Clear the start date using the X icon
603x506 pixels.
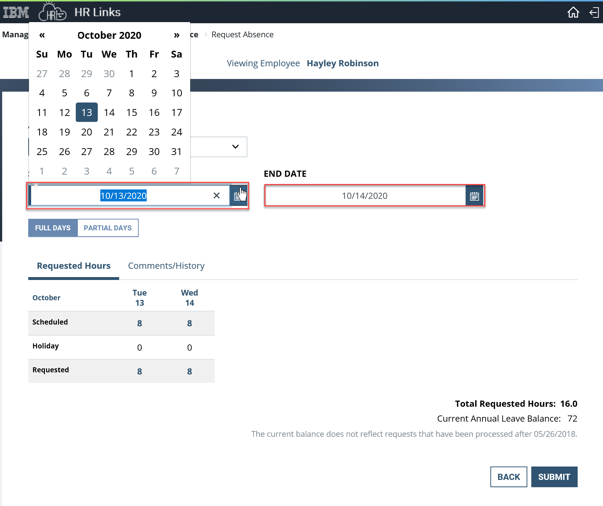(x=217, y=196)
